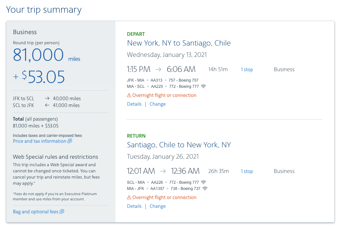View Details for the departing flight

[134, 104]
